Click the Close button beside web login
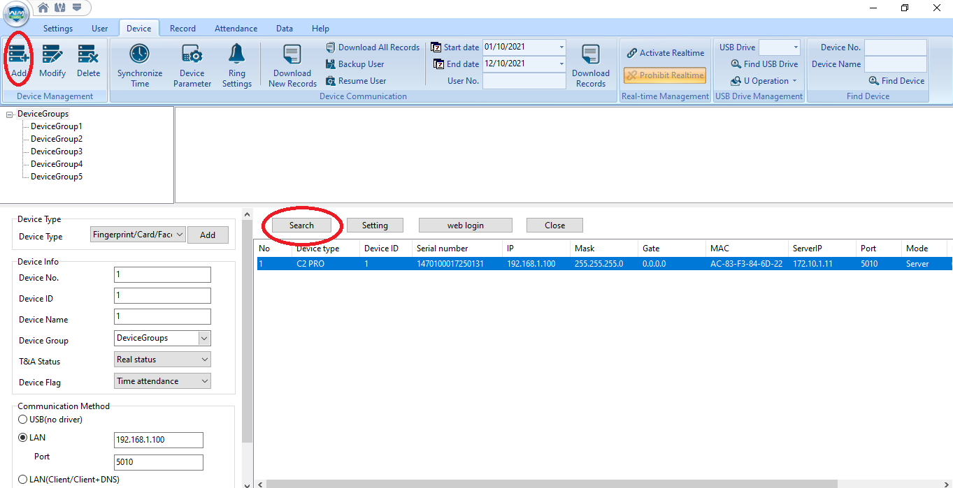The height and width of the screenshot is (488, 953). [554, 225]
